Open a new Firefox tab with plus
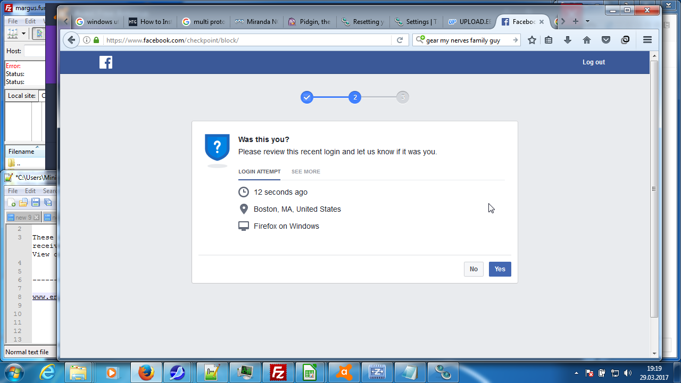 575,21
